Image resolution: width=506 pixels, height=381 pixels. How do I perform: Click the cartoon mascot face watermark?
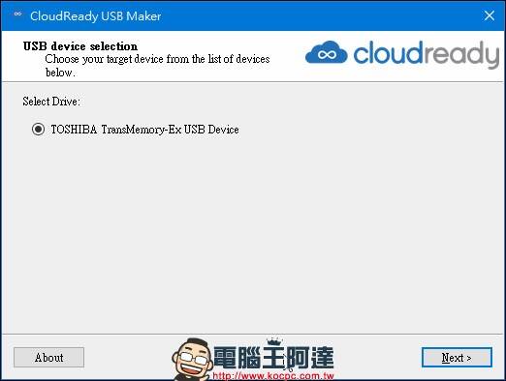tap(192, 359)
